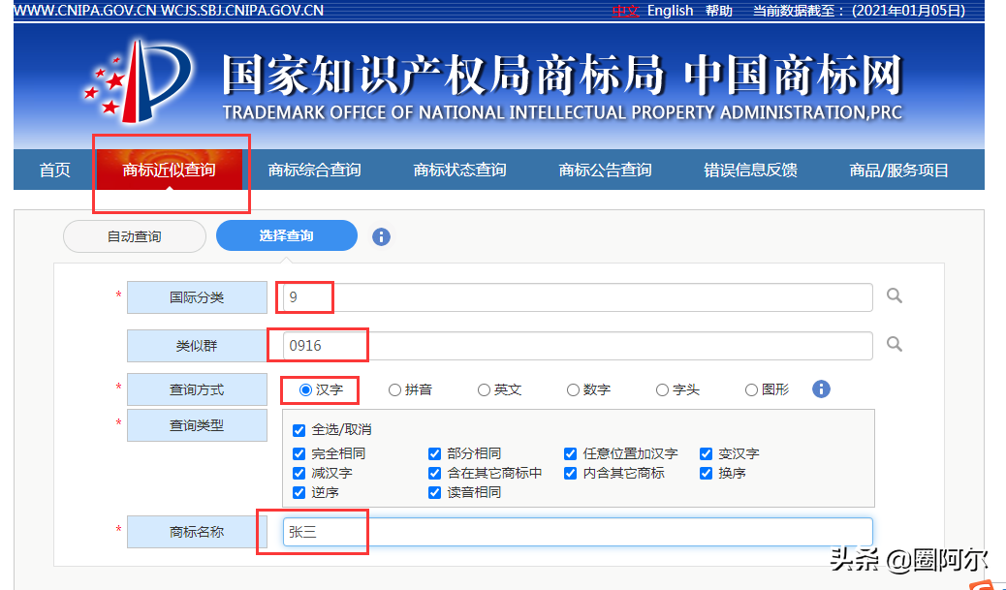
Task: Focus the 商标名称 input containing 张三
Action: [578, 532]
